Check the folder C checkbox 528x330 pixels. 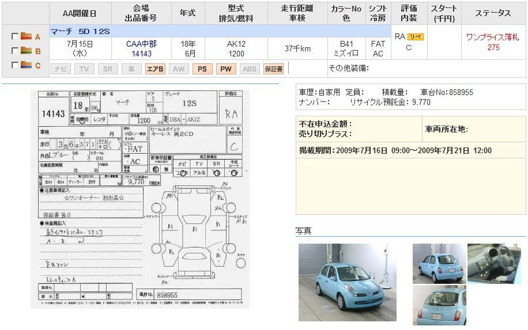click(x=15, y=65)
